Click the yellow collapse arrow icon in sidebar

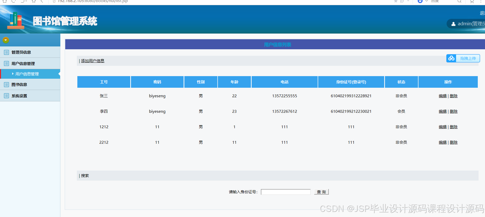tap(6, 40)
